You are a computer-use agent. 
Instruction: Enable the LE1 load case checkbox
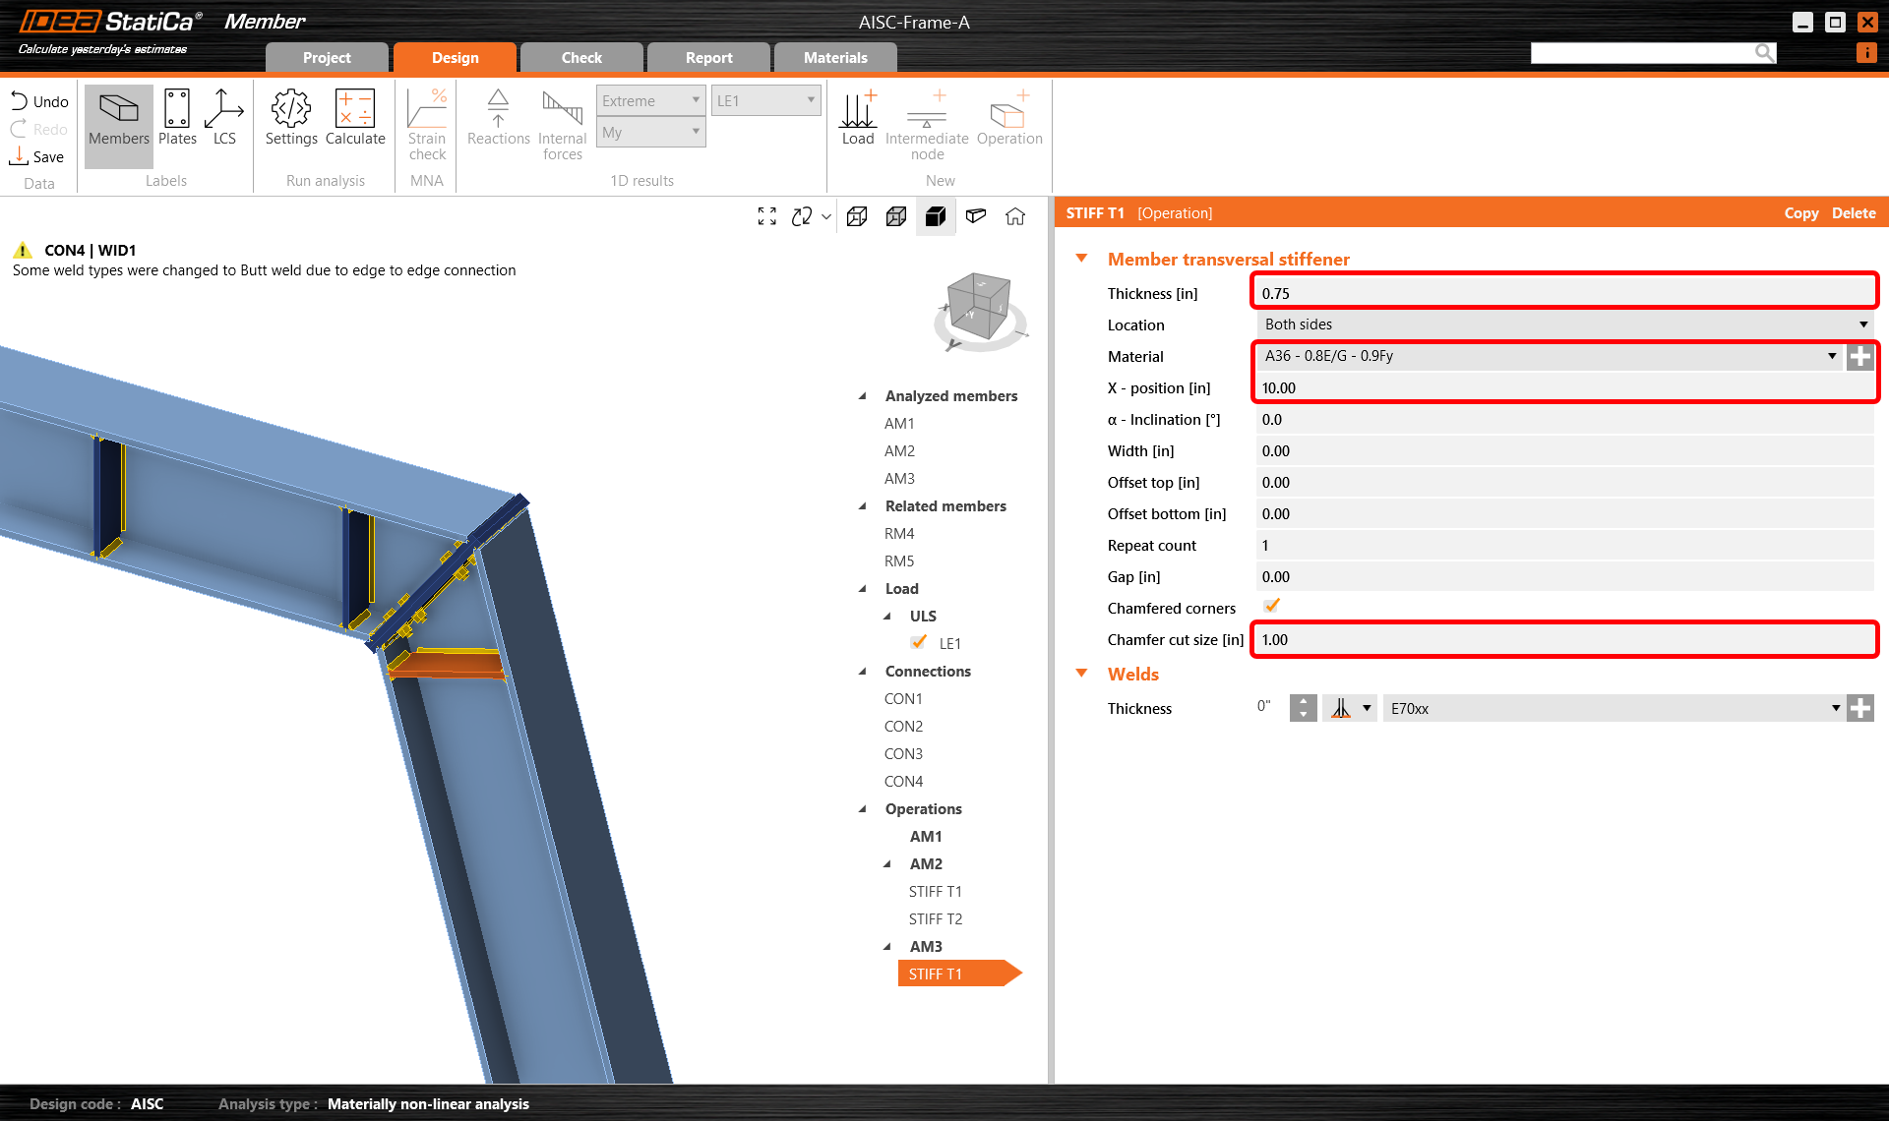[918, 642]
